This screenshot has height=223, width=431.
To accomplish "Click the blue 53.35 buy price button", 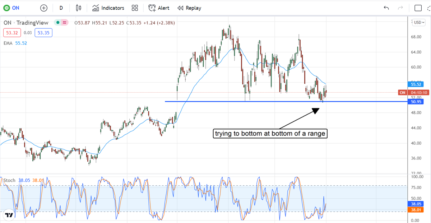I will 43,33.
